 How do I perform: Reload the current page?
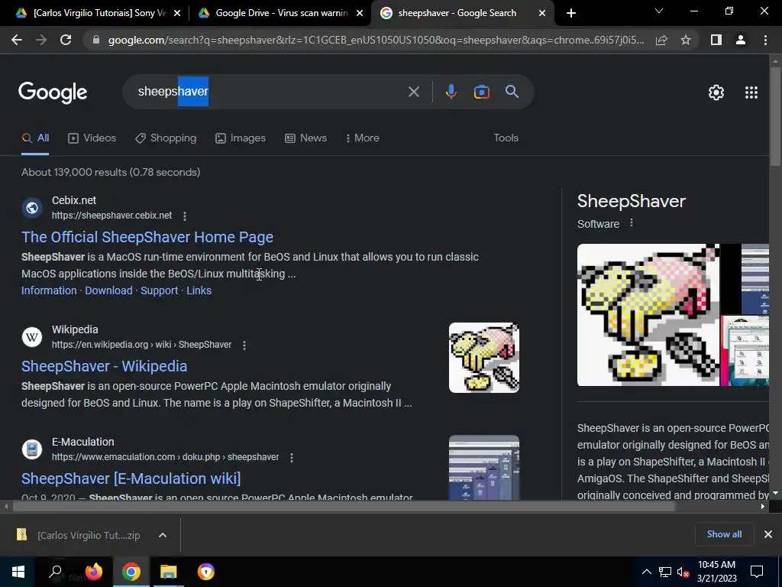[66, 40]
